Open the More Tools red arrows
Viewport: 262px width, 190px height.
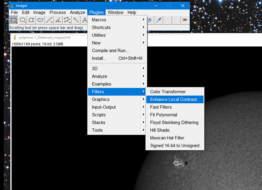[x=185, y=20]
